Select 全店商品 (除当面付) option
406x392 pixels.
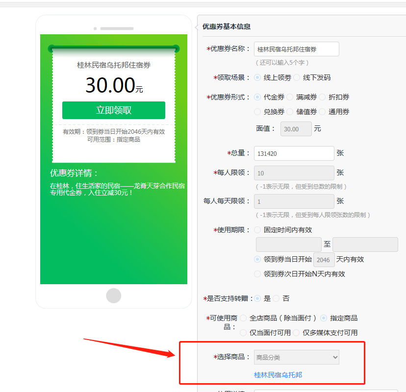[x=243, y=318]
